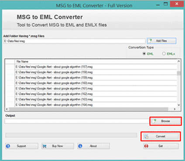Click the Convert button
The height and width of the screenshot is (161, 185).
tap(161, 137)
